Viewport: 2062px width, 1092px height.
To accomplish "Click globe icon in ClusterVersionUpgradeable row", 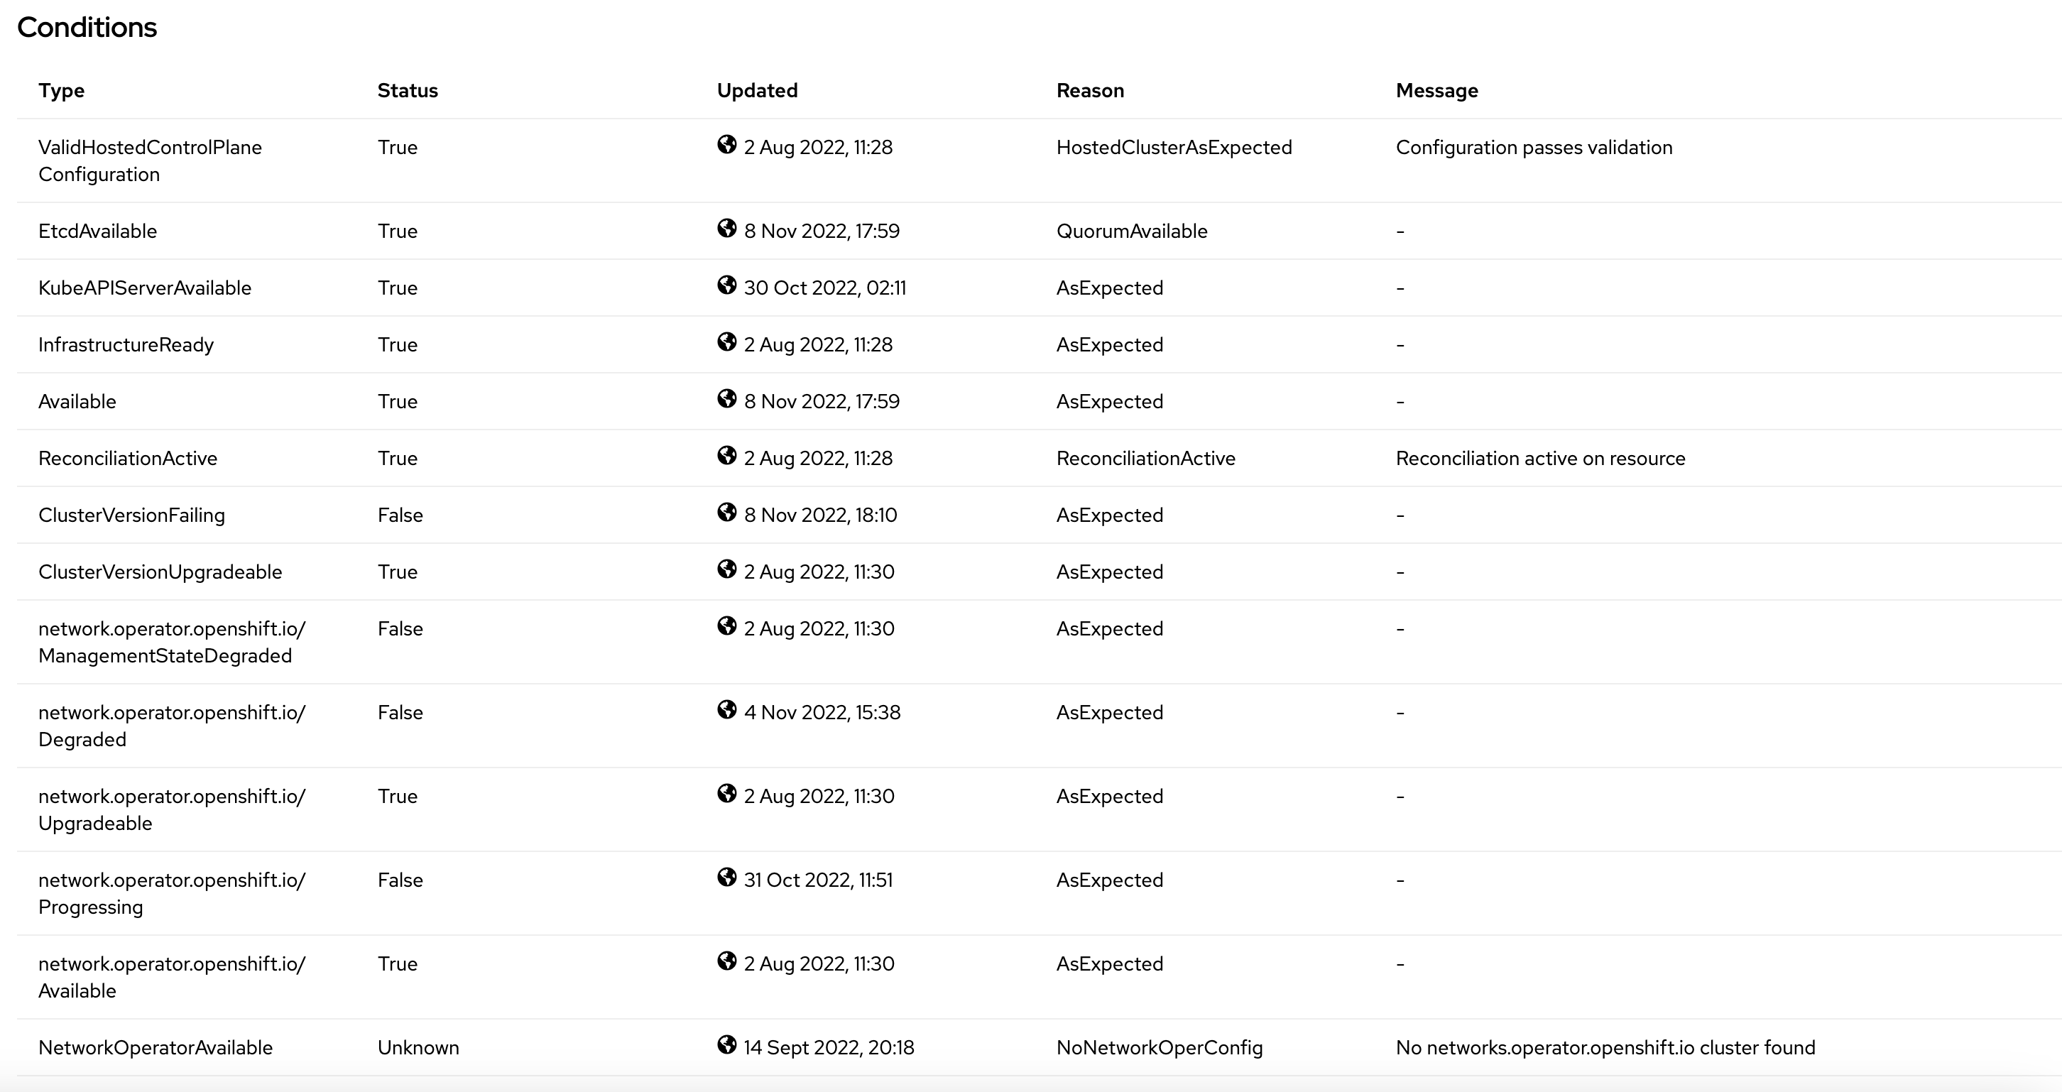I will tap(726, 570).
